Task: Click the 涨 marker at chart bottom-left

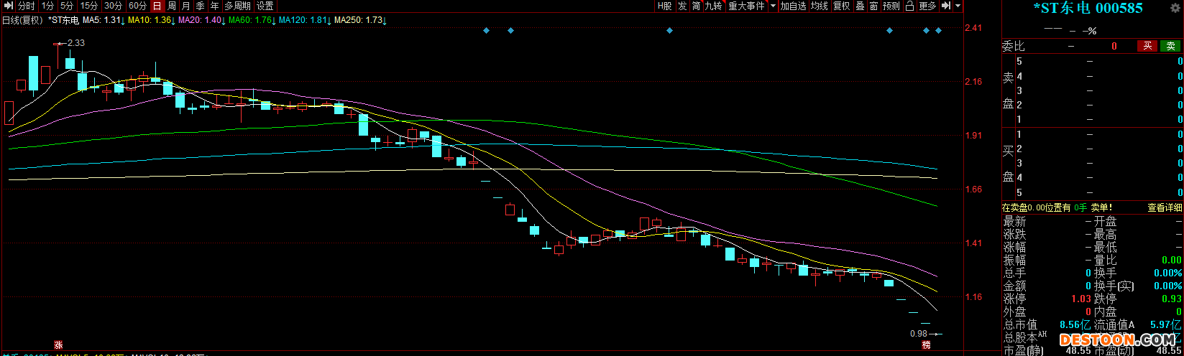Action: click(x=58, y=345)
